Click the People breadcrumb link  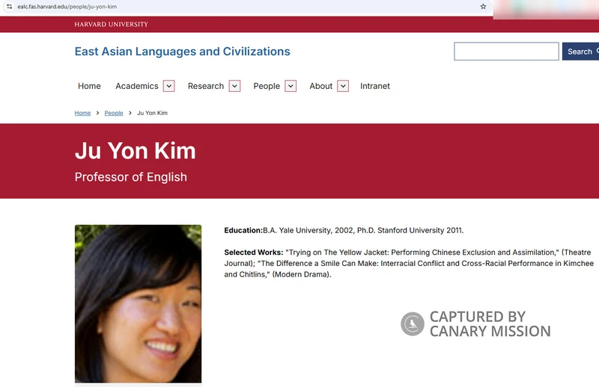click(114, 113)
